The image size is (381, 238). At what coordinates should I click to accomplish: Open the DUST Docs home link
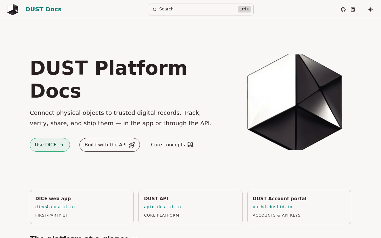click(x=43, y=9)
